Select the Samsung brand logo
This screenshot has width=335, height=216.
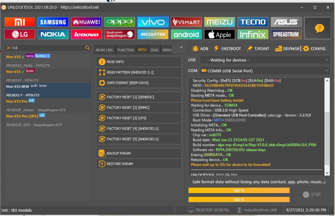coord(53,22)
